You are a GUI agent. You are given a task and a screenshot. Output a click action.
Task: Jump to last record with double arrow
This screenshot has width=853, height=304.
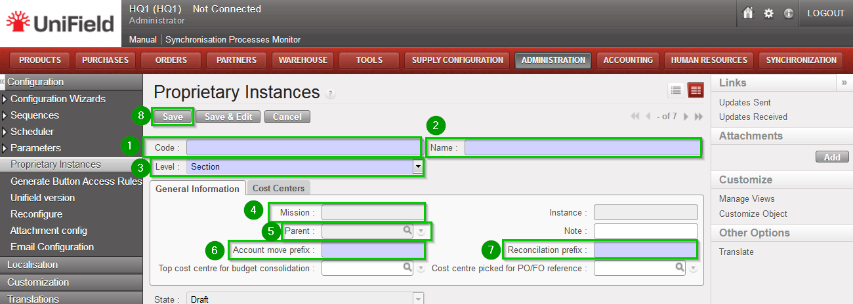coord(699,117)
